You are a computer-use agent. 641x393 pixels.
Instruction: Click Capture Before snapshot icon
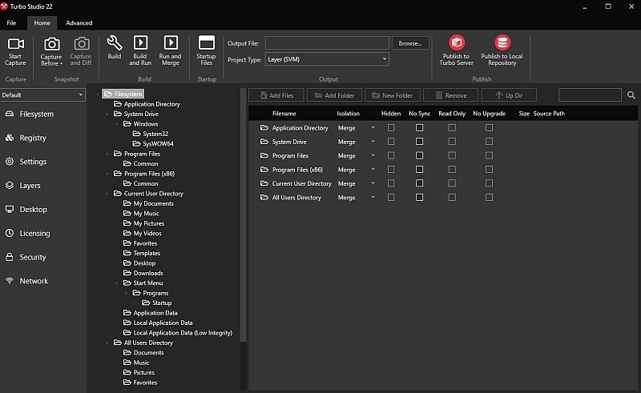[x=52, y=44]
